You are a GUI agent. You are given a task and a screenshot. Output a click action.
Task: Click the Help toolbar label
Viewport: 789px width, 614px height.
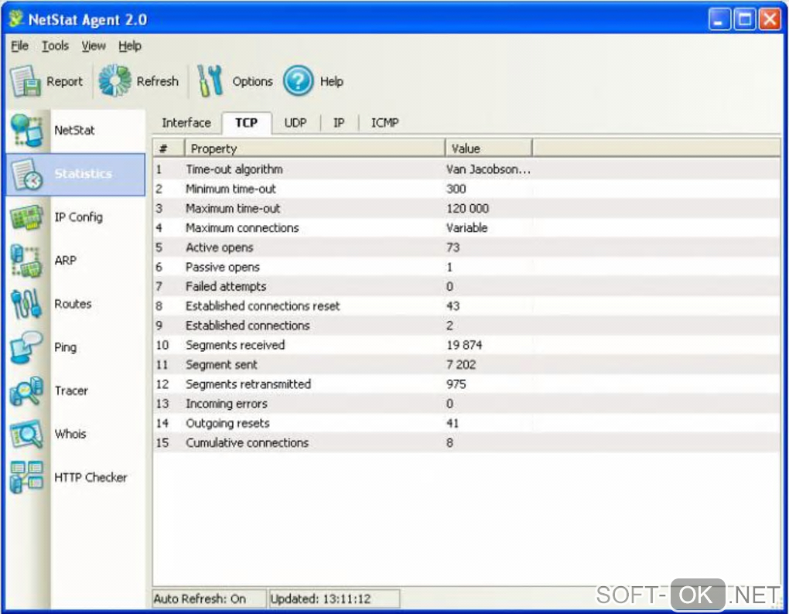pos(332,81)
